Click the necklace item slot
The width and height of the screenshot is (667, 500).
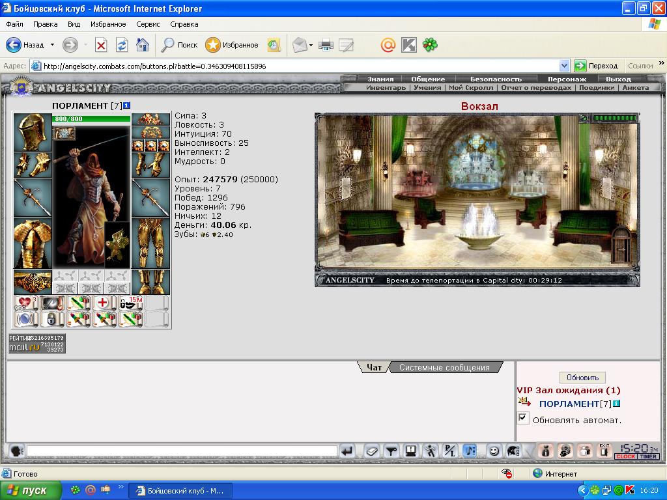(x=150, y=132)
